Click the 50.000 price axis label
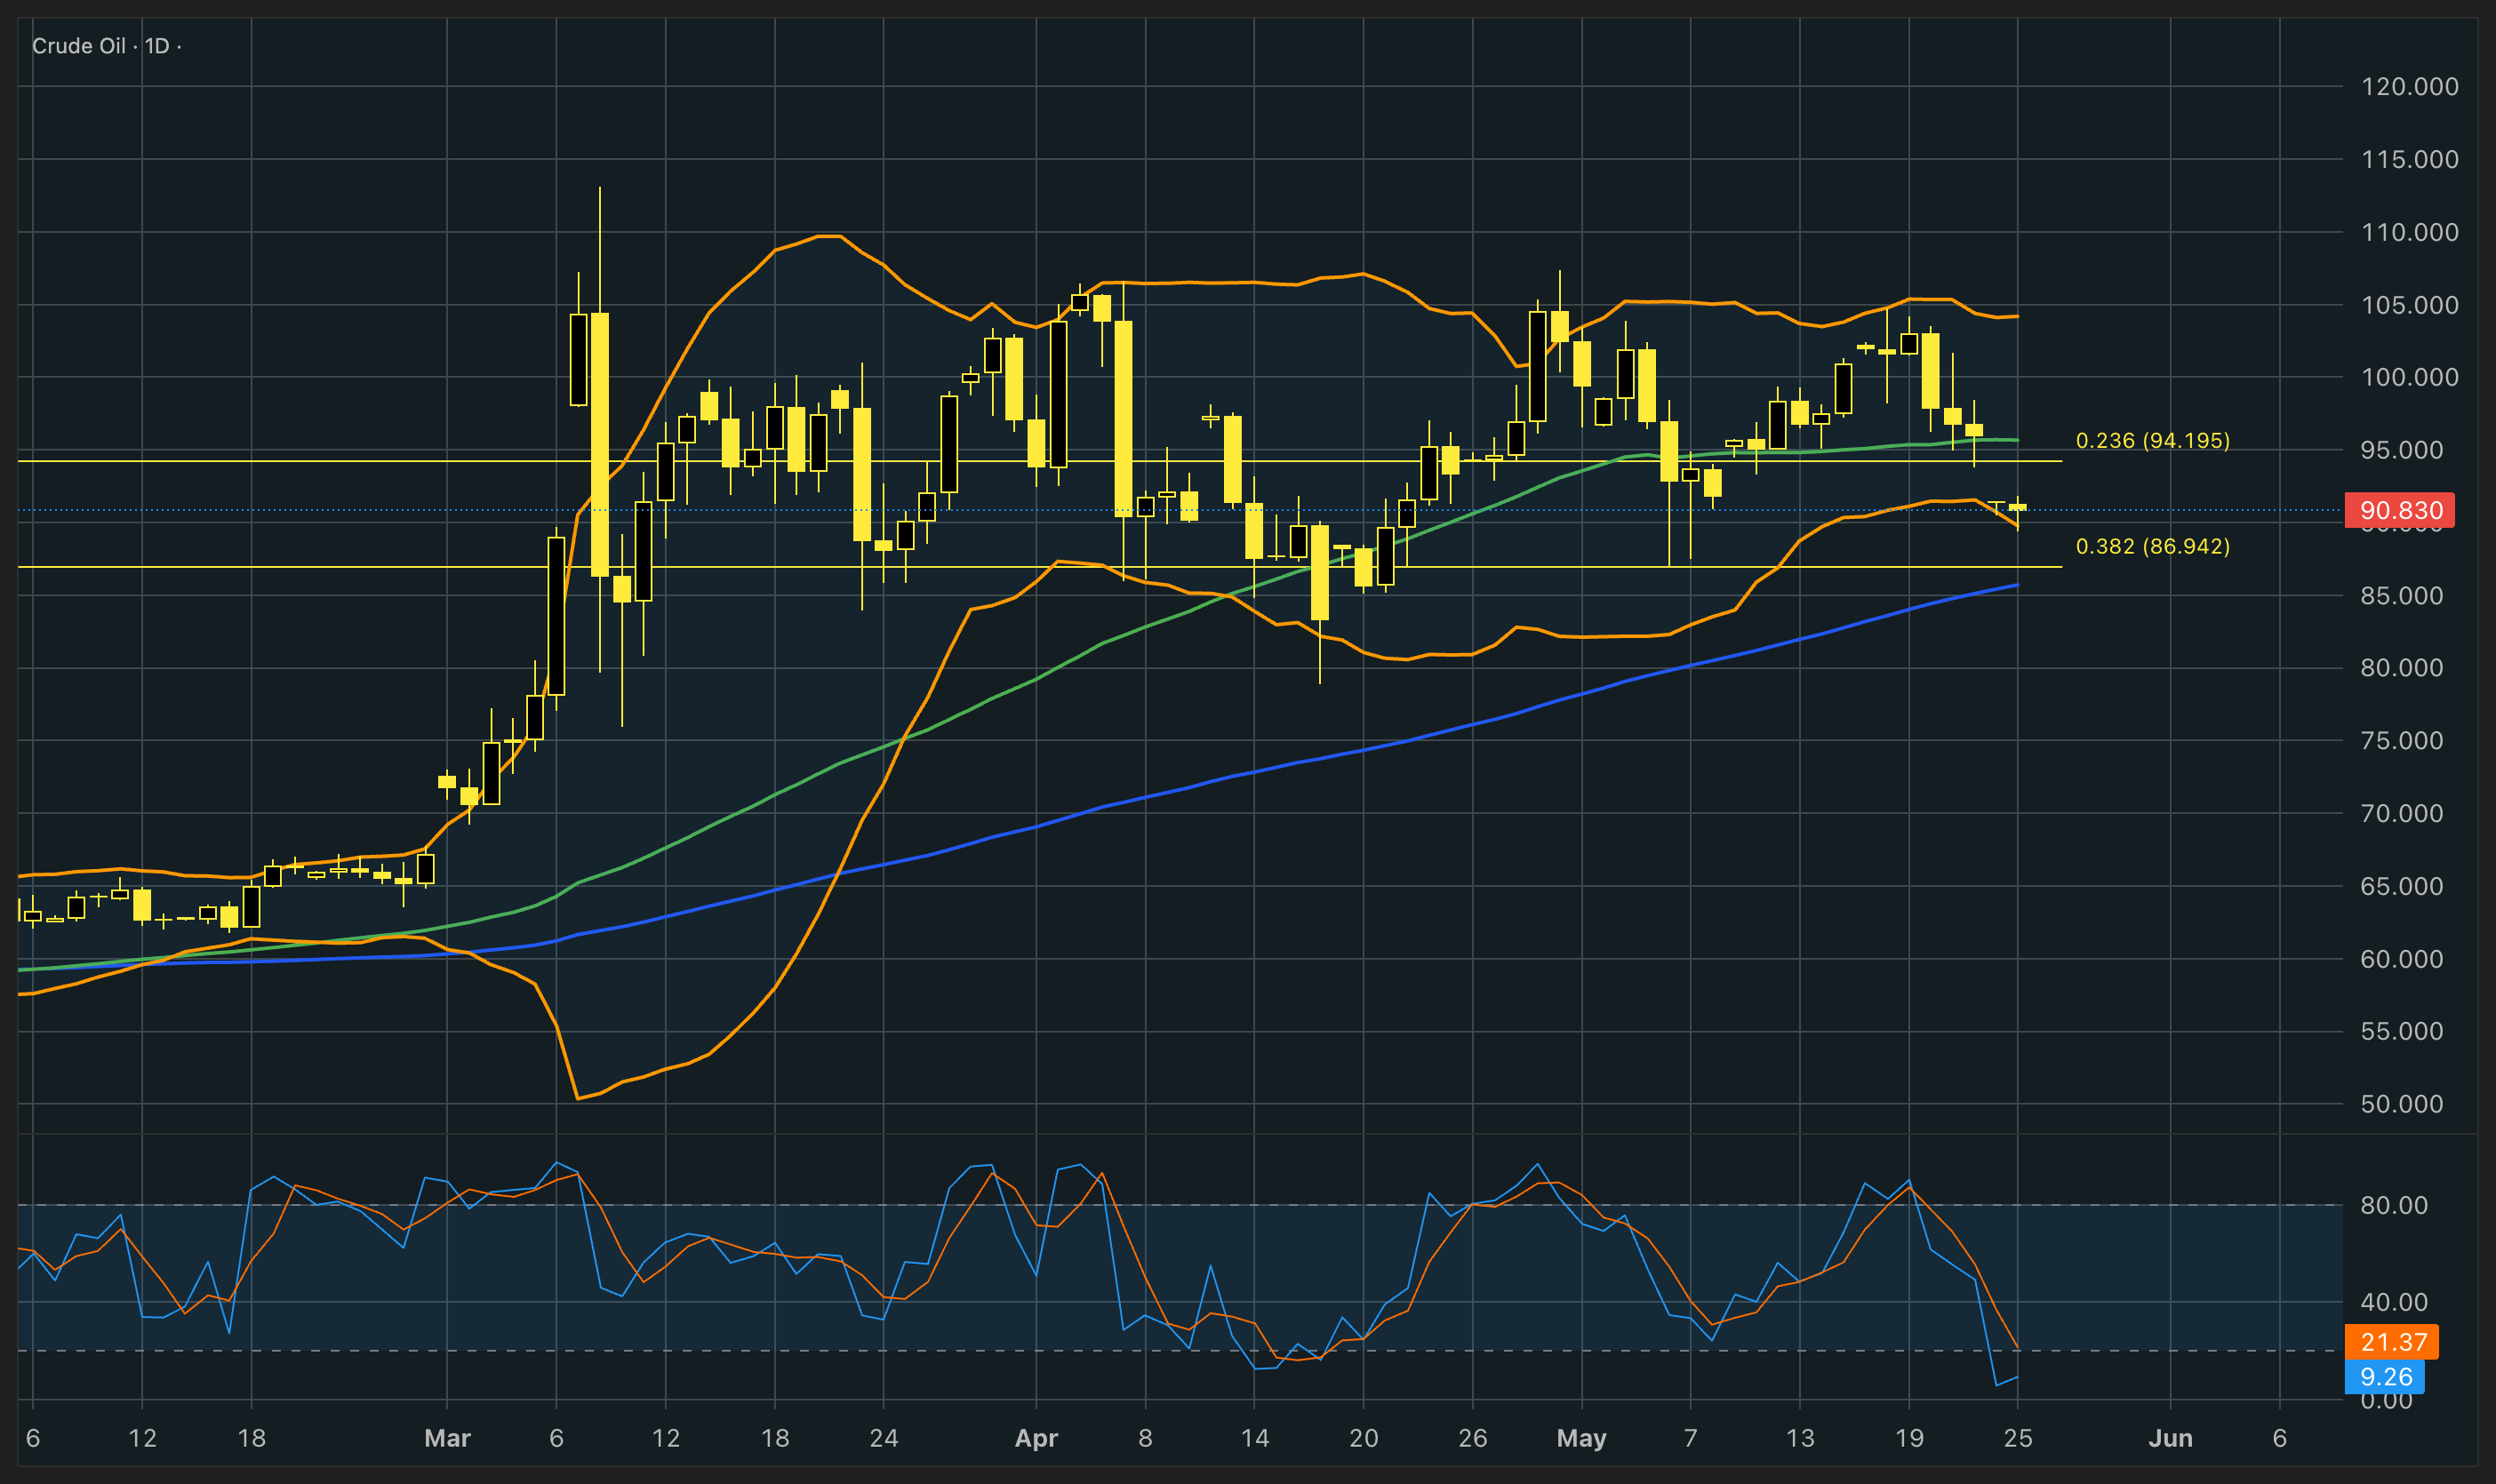The height and width of the screenshot is (1484, 2496). [x=2401, y=1104]
